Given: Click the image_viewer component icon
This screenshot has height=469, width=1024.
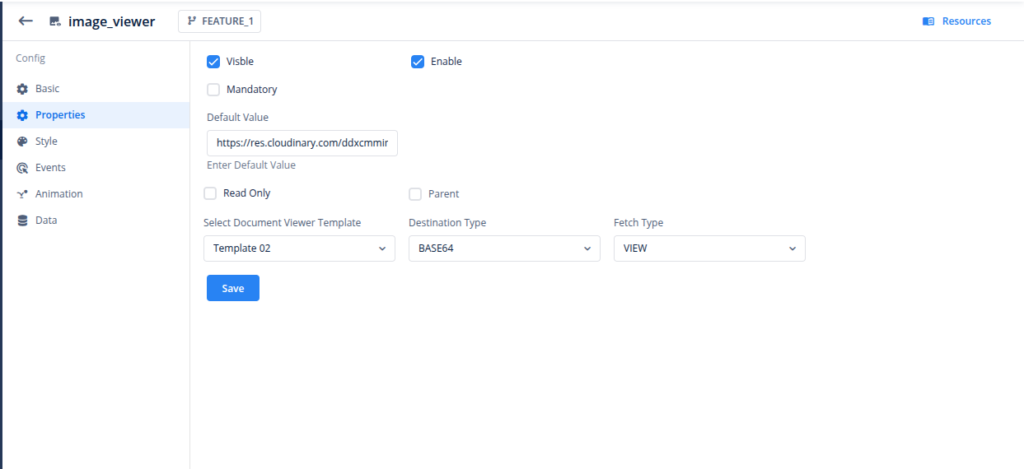Looking at the screenshot, I should click(x=55, y=22).
